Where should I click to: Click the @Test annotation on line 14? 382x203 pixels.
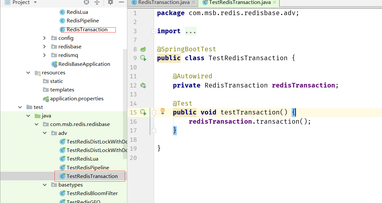click(182, 103)
